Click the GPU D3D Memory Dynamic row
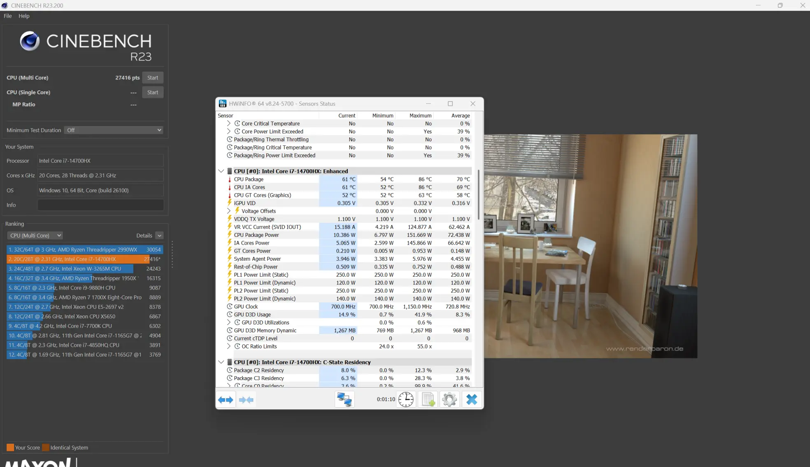 348,330
